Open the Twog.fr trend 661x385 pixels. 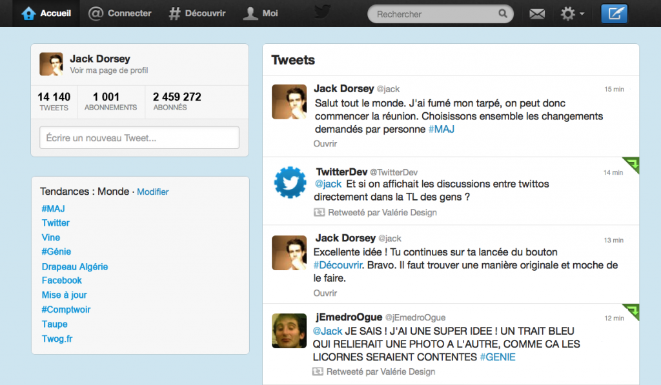(x=57, y=339)
